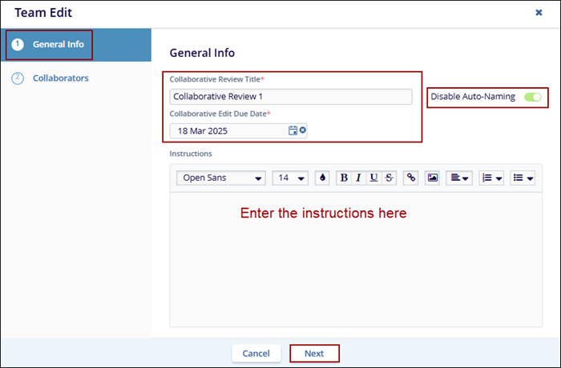
Task: Expand the numbered list options dropdown
Action: point(490,178)
